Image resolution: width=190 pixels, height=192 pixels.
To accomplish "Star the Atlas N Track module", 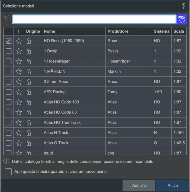I will pyautogui.click(x=18, y=133).
